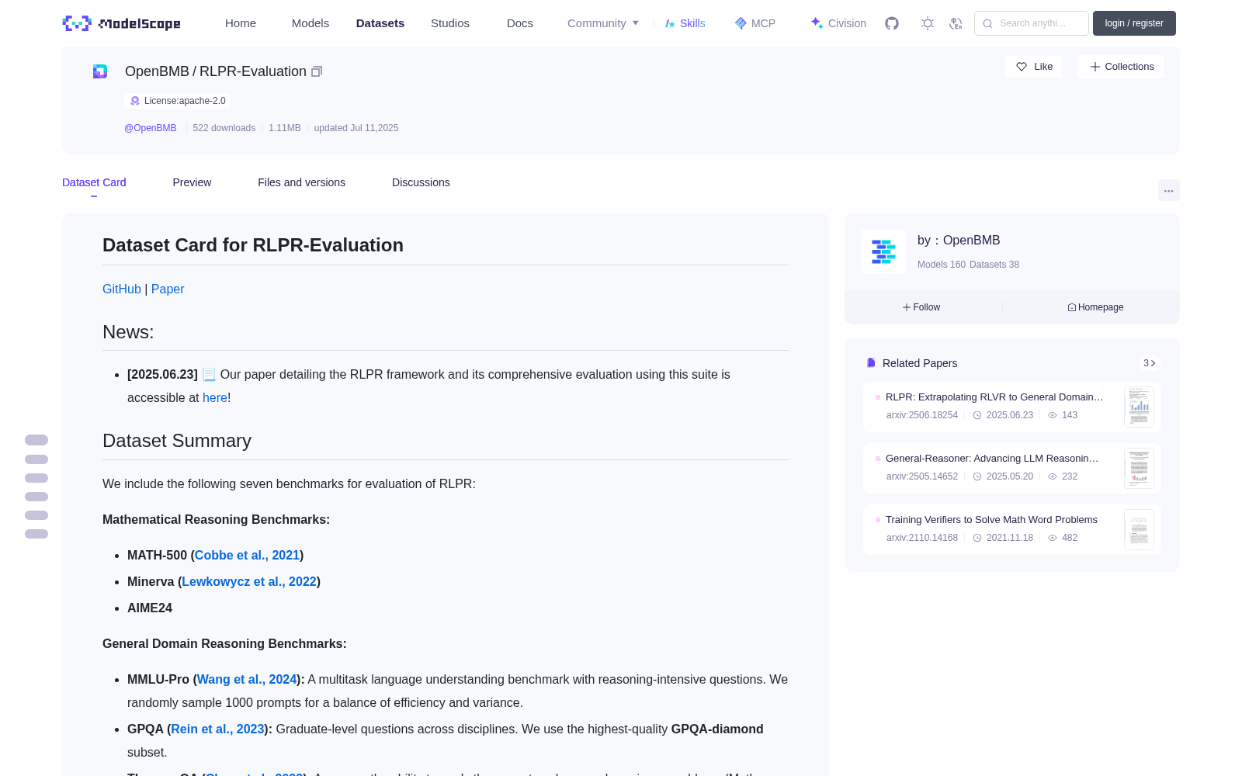Viewport: 1242px width, 776px height.
Task: Toggle light/dark theme sun icon
Action: pyautogui.click(x=928, y=23)
